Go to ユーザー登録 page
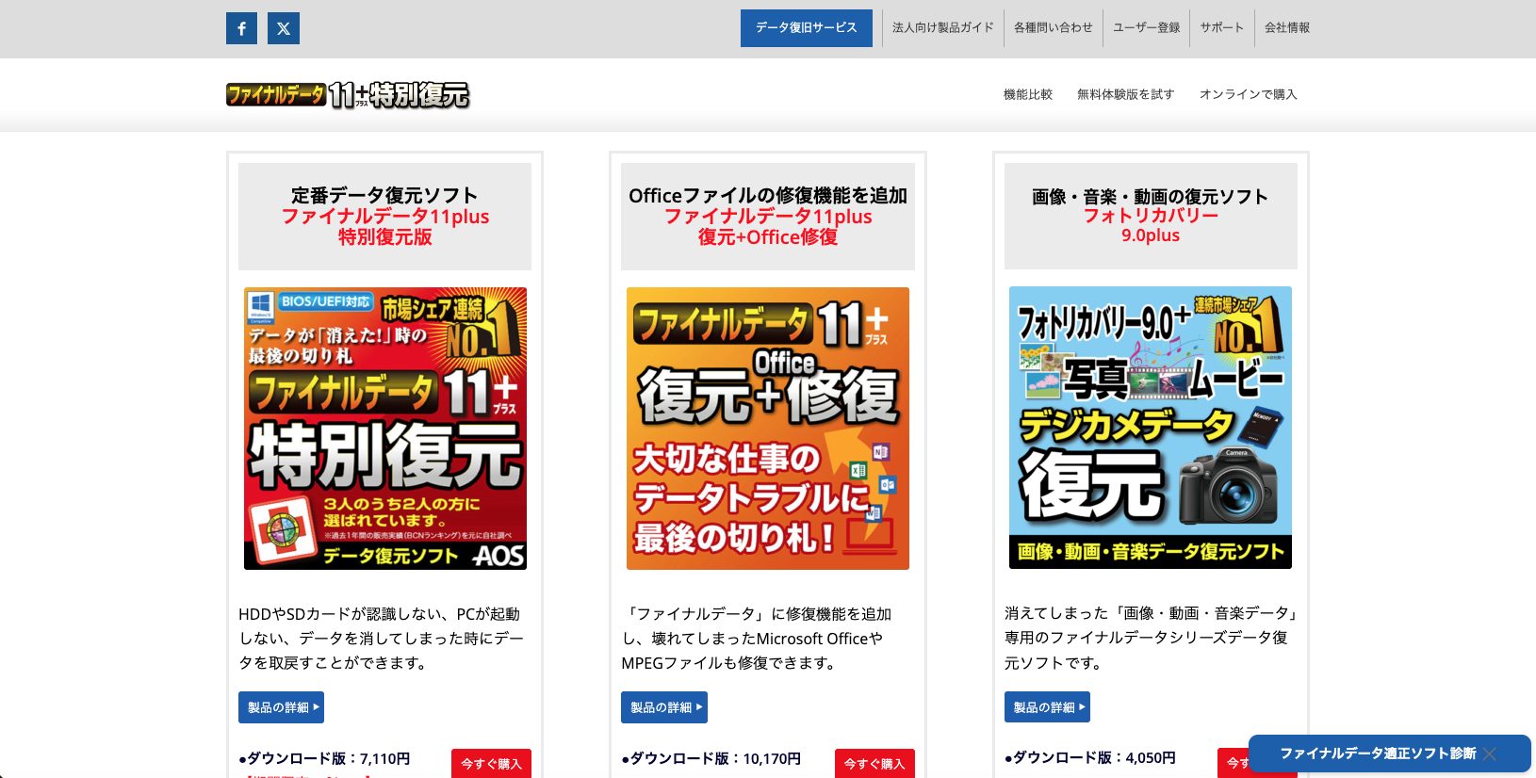 (x=1147, y=28)
